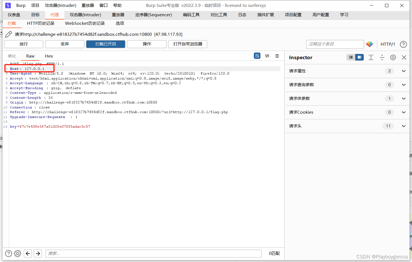The height and width of the screenshot is (262, 412).
Task: Click the HTTP/1 protocol label
Action: point(388,44)
